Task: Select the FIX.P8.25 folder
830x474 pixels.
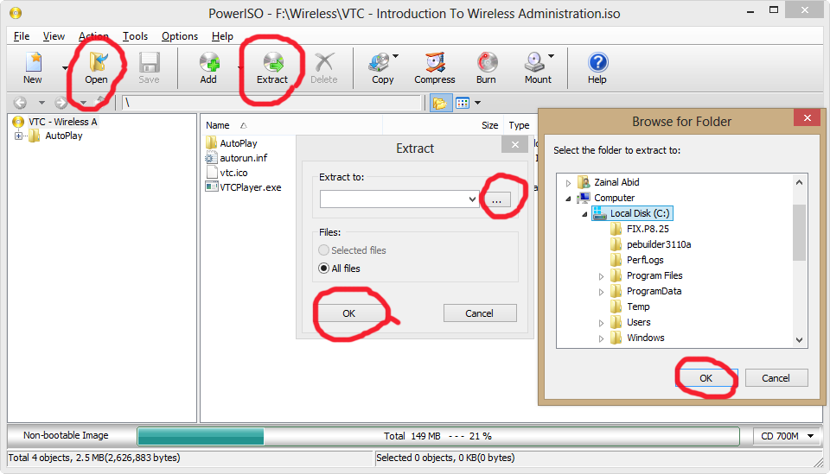Action: 640,230
